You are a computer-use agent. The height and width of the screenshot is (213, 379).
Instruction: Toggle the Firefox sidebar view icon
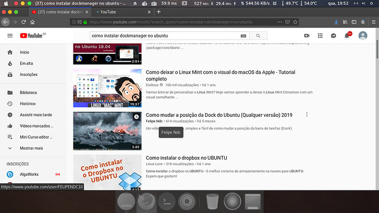354,22
